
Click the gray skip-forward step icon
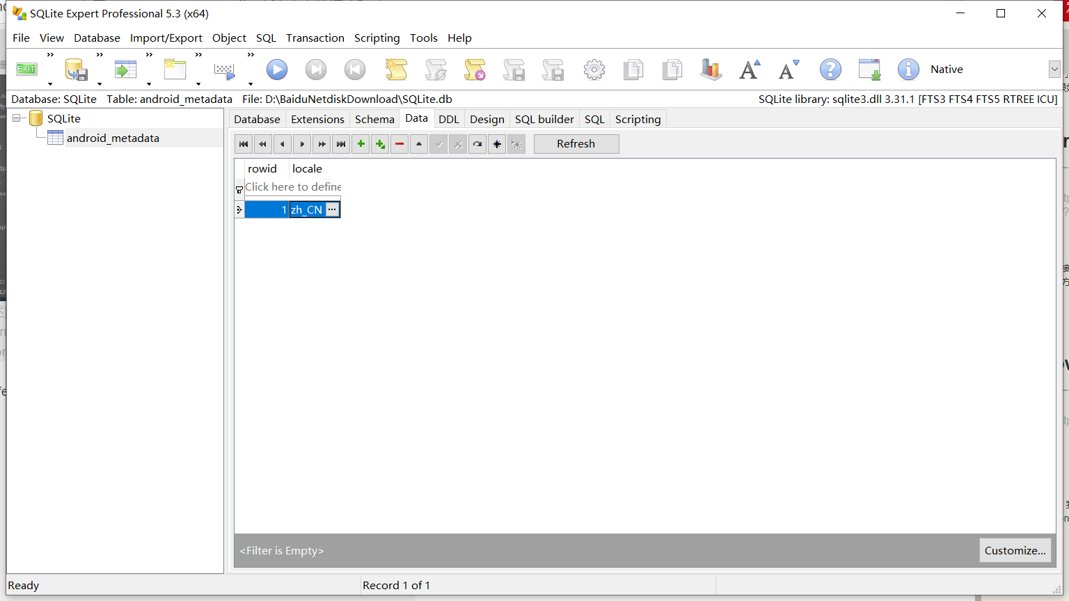pos(316,70)
